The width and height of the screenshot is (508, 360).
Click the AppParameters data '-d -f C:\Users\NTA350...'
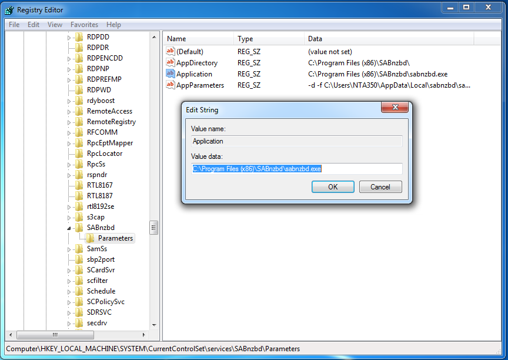tap(389, 85)
